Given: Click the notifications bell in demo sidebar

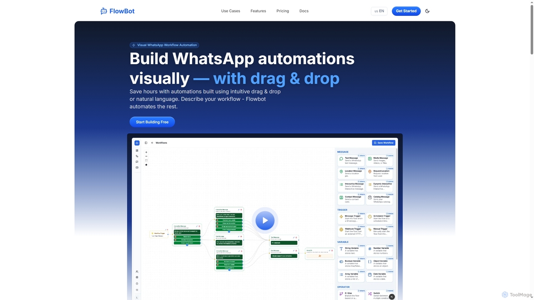Looking at the screenshot, I should pos(137,284).
